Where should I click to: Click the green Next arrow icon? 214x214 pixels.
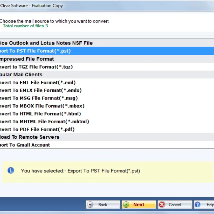click(x=126, y=205)
